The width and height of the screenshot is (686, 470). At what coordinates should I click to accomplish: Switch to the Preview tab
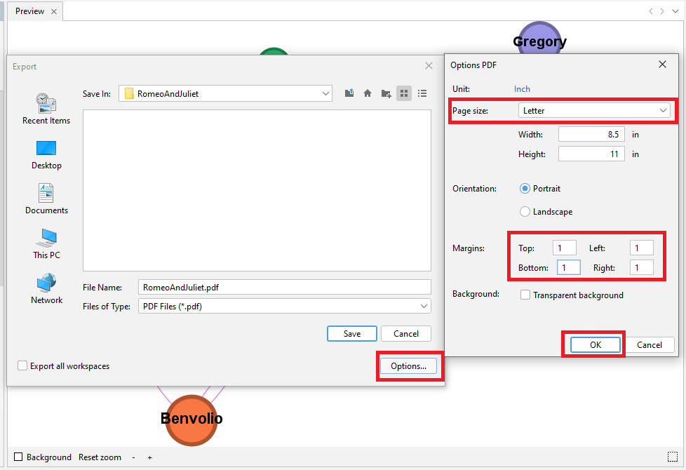pos(28,11)
